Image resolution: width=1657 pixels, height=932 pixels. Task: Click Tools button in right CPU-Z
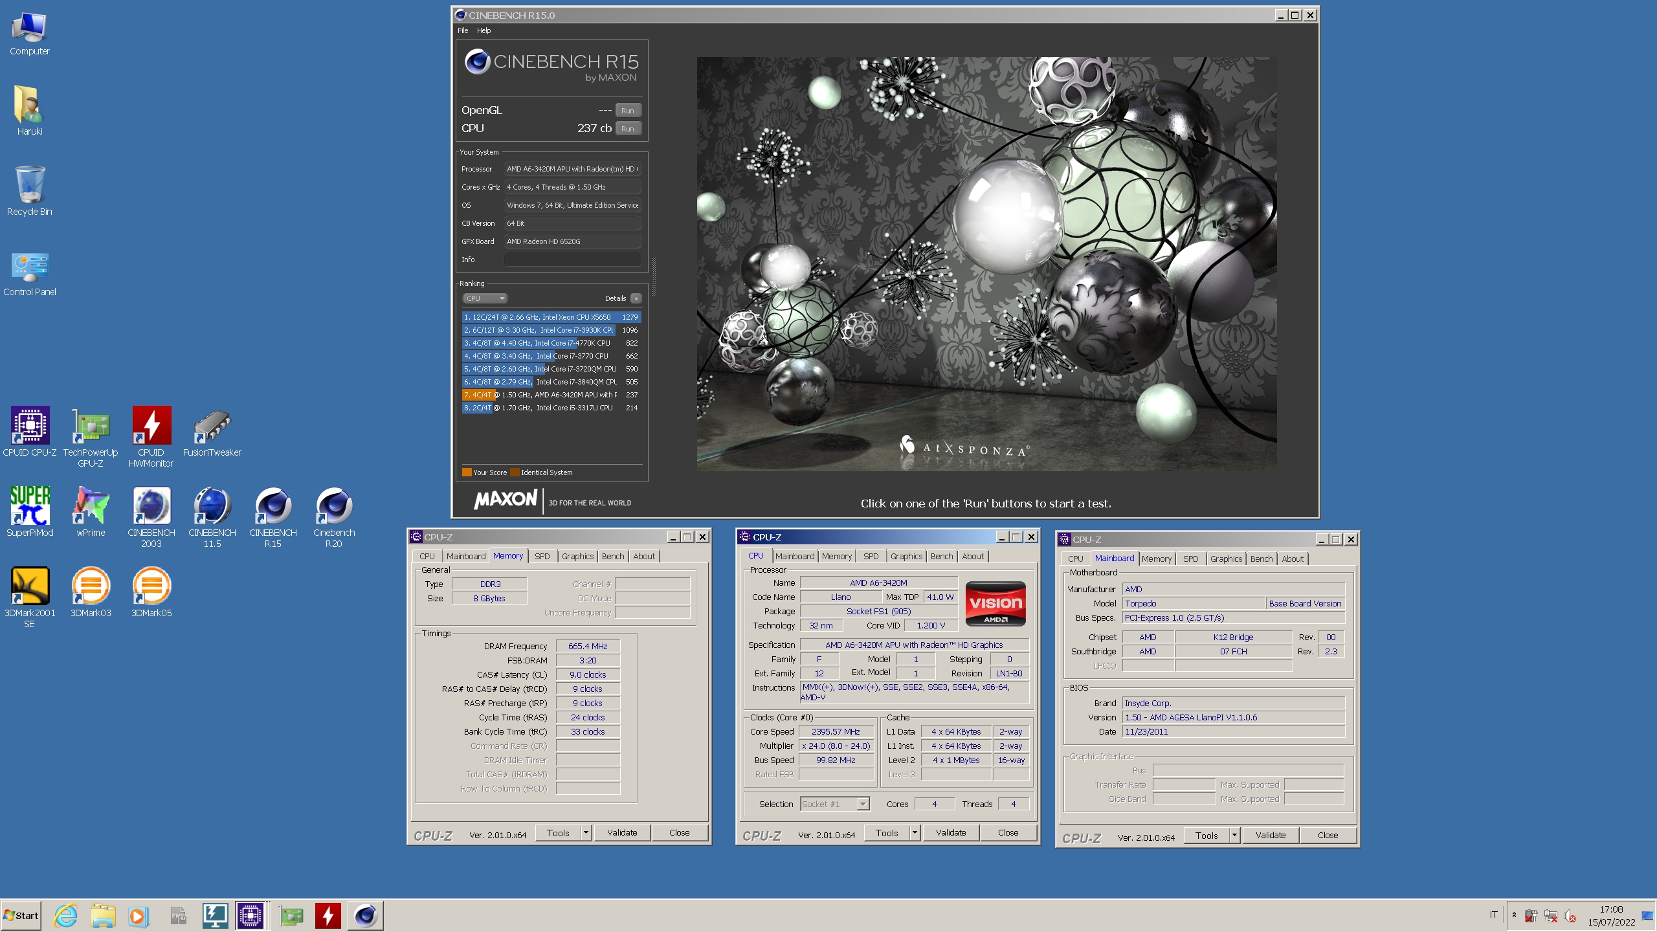pyautogui.click(x=1207, y=836)
